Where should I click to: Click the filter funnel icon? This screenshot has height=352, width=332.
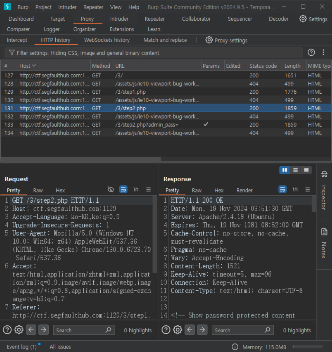[12, 53]
